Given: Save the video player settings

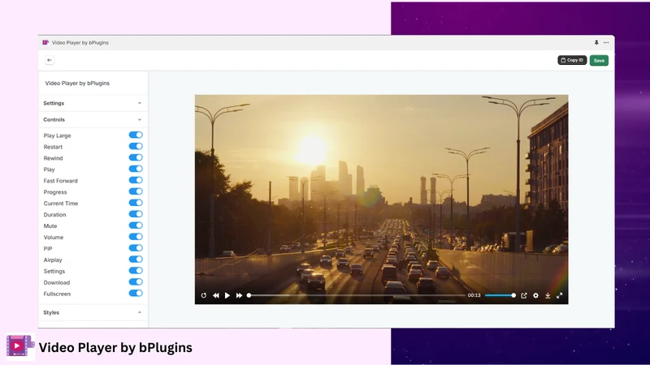Looking at the screenshot, I should click(x=599, y=60).
